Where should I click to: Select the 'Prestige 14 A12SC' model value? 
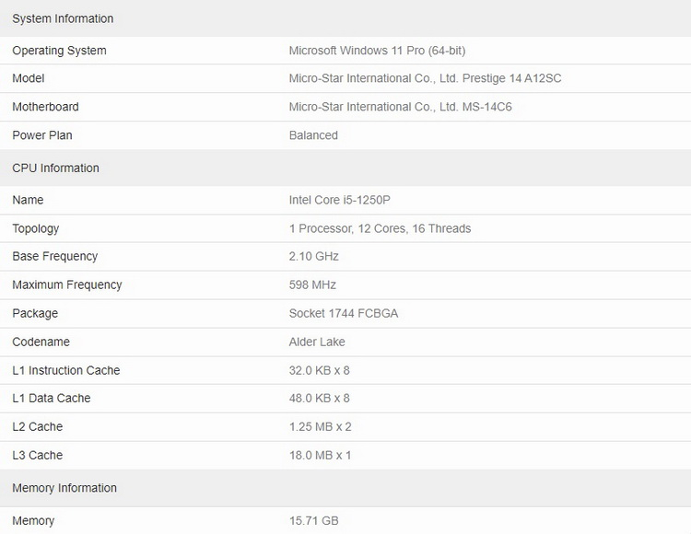(x=512, y=78)
